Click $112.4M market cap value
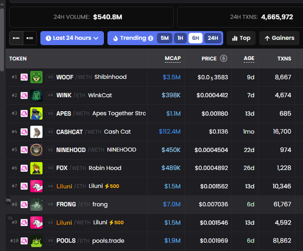 pos(170,132)
